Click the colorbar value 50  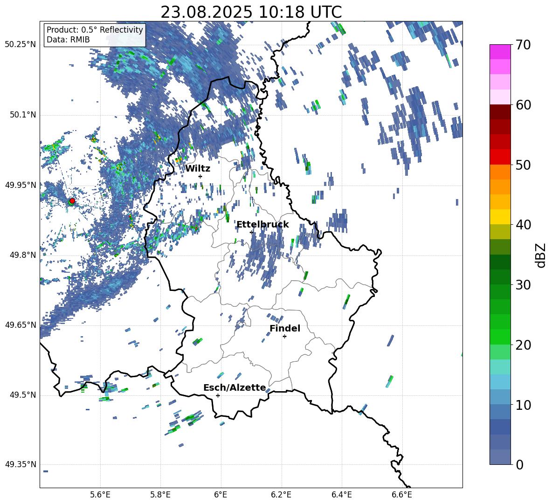pyautogui.click(x=523, y=165)
